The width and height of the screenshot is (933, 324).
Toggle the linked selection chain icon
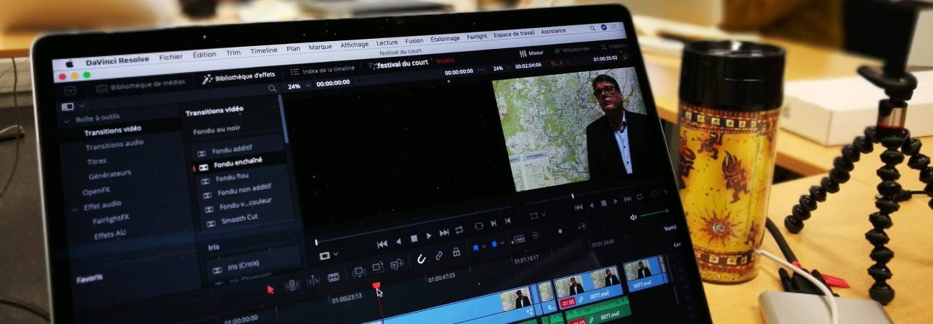tap(438, 256)
